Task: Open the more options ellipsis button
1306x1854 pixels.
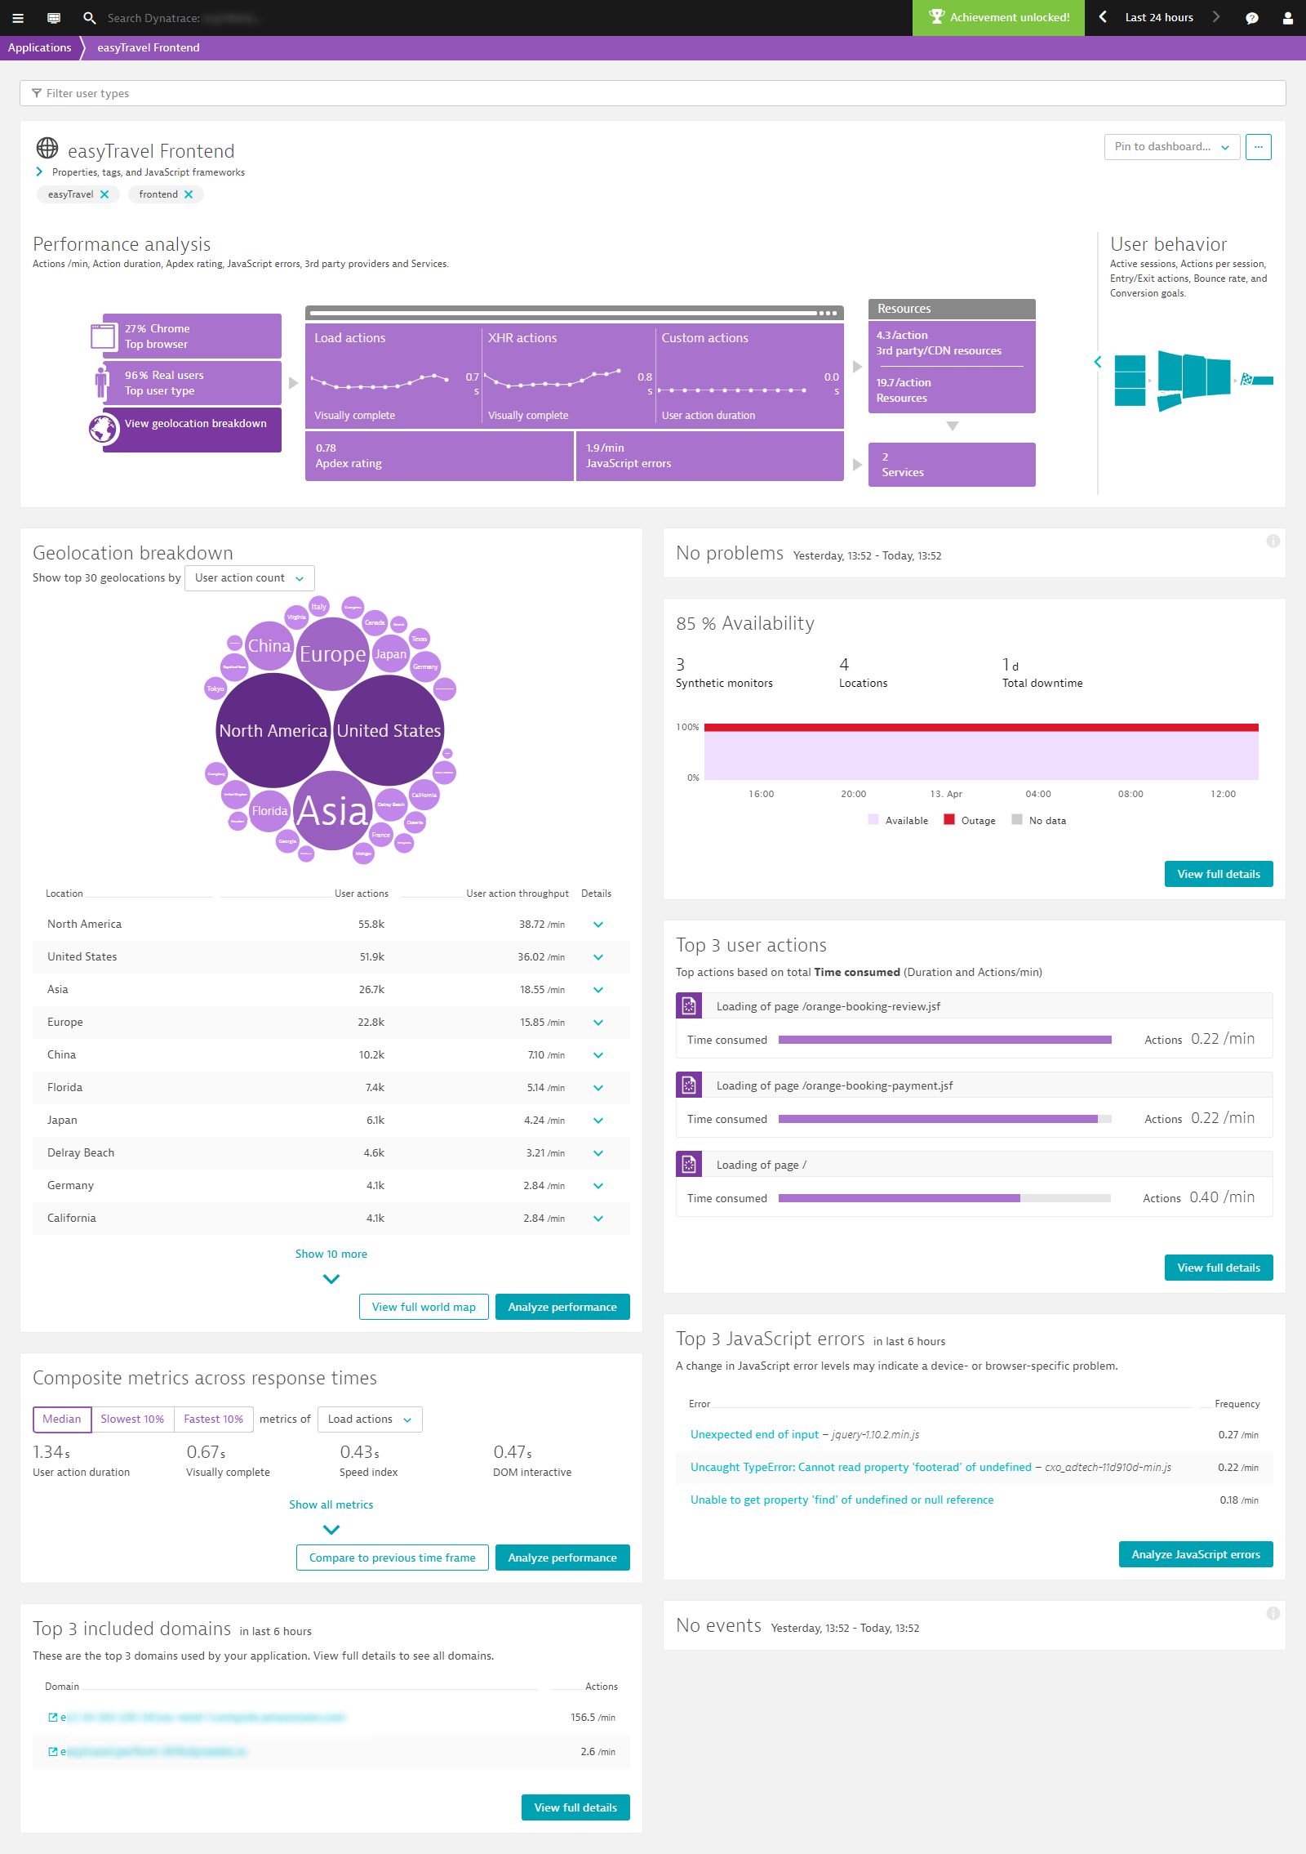Action: pyautogui.click(x=1259, y=147)
